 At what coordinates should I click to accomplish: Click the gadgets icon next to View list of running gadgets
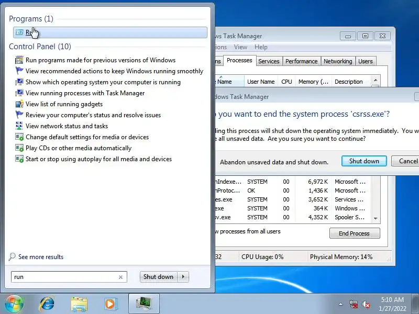[x=19, y=104]
